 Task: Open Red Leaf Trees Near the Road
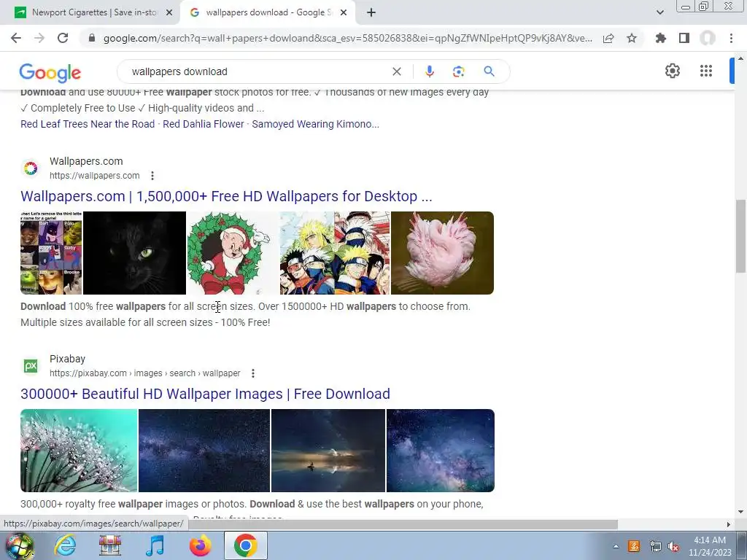pos(88,124)
